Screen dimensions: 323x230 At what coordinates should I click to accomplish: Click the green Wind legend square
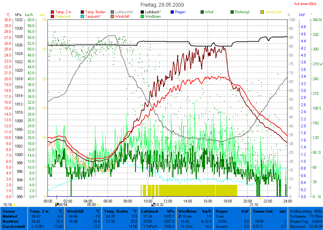[202, 12]
